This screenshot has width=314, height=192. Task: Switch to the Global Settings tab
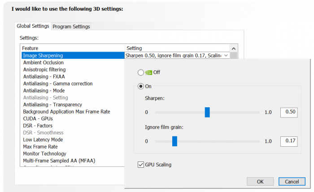coord(33,26)
